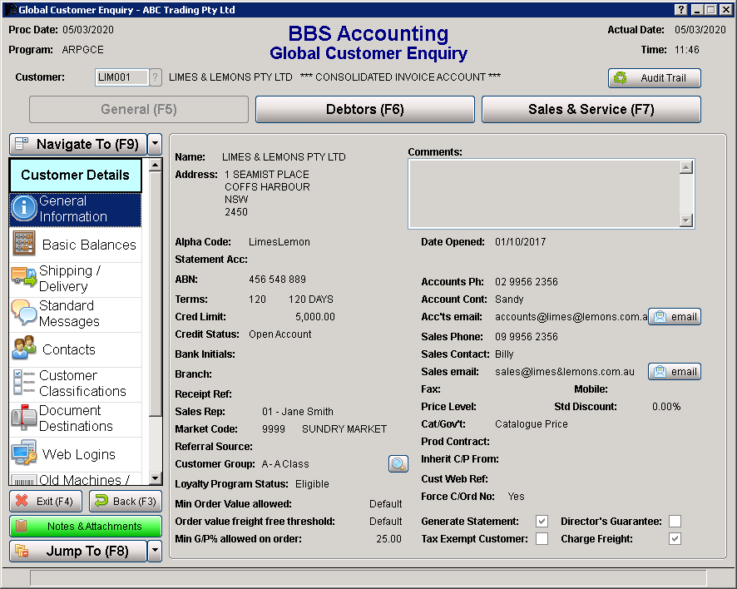Toggle the Generate Statement checkbox

[542, 522]
